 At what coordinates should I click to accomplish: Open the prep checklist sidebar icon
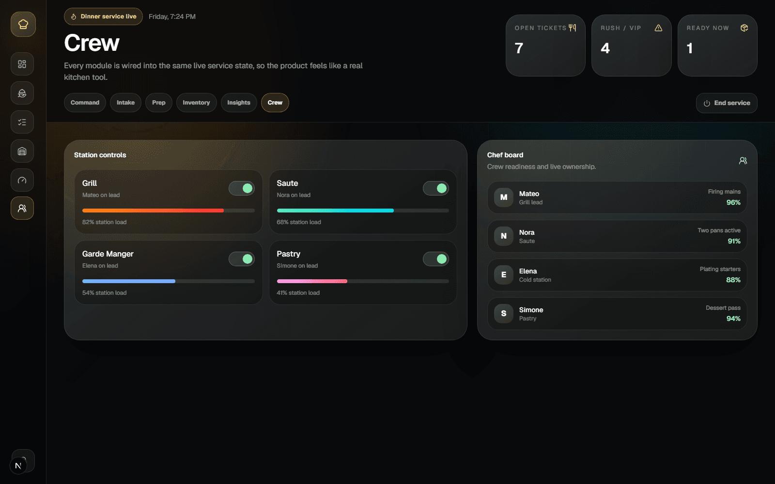[22, 122]
